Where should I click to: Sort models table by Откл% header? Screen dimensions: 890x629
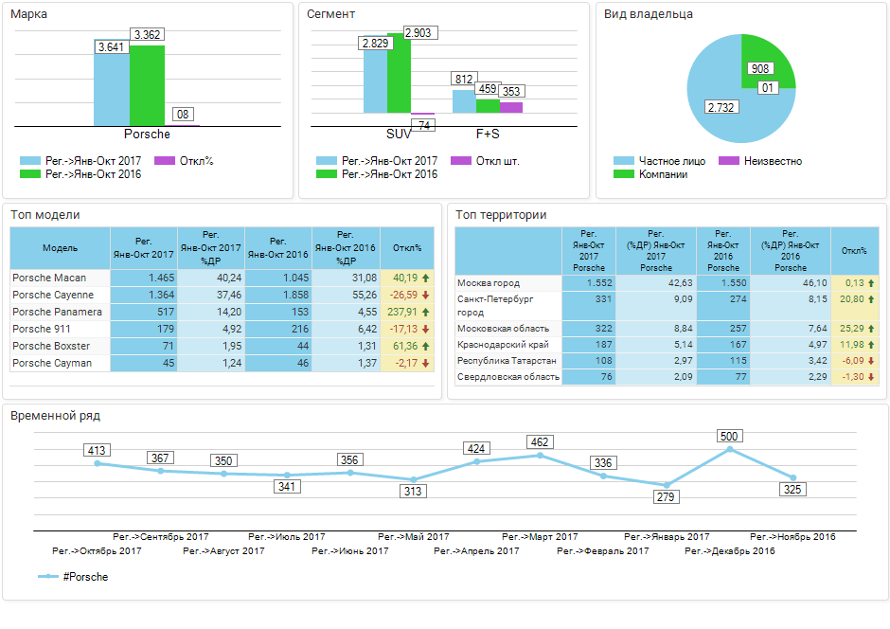(x=407, y=248)
